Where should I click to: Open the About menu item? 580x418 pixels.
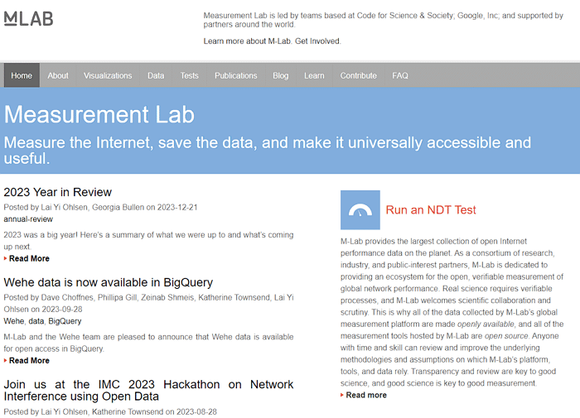pyautogui.click(x=58, y=75)
